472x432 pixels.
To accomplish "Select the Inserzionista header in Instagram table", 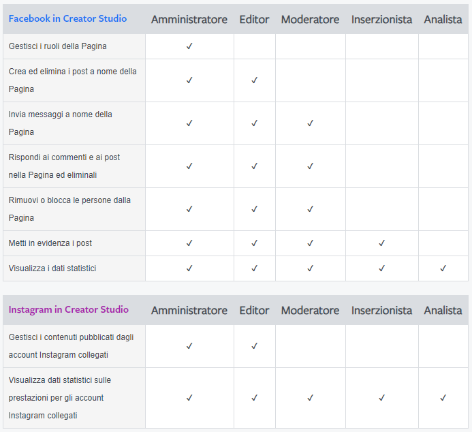I will tap(381, 311).
